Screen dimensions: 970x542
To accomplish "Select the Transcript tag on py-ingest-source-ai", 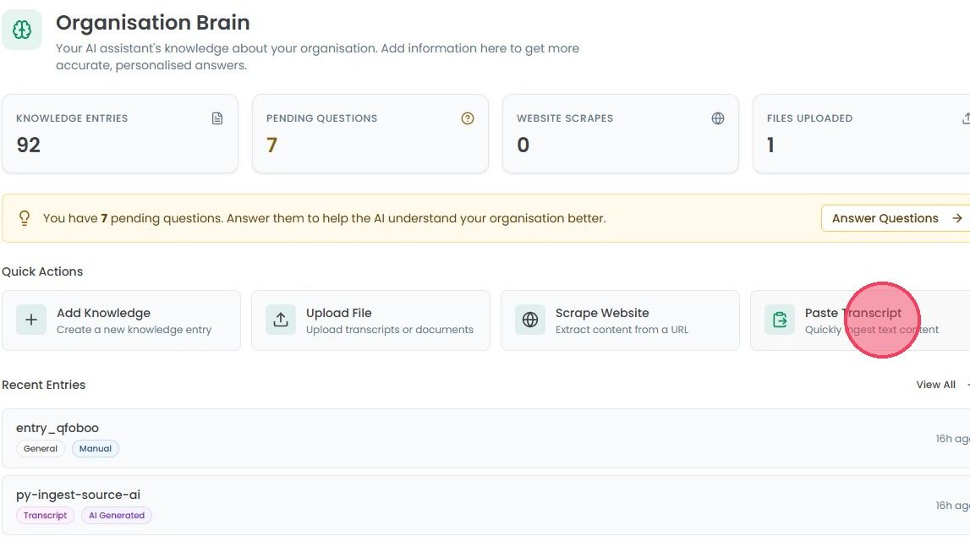I will tap(45, 516).
